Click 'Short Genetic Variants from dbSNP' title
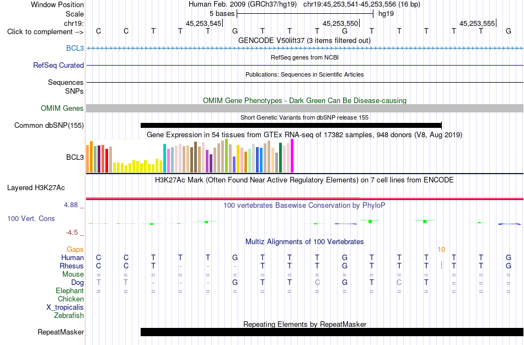 304,117
